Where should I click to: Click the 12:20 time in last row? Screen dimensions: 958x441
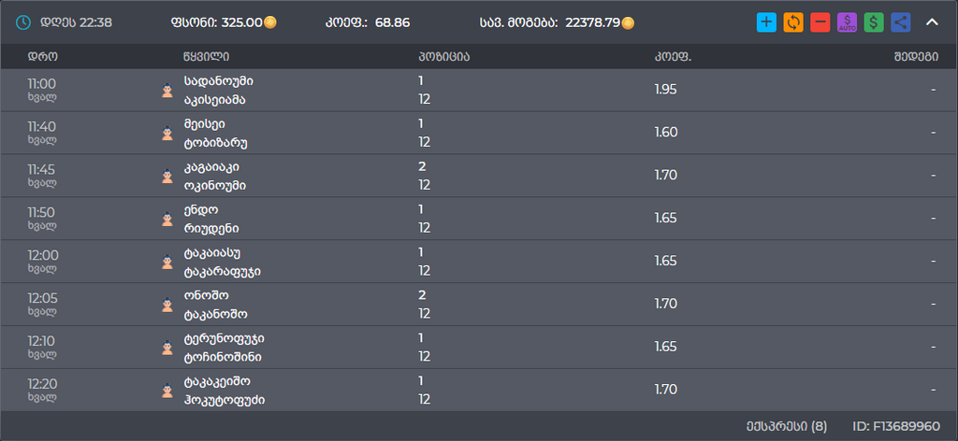[43, 384]
